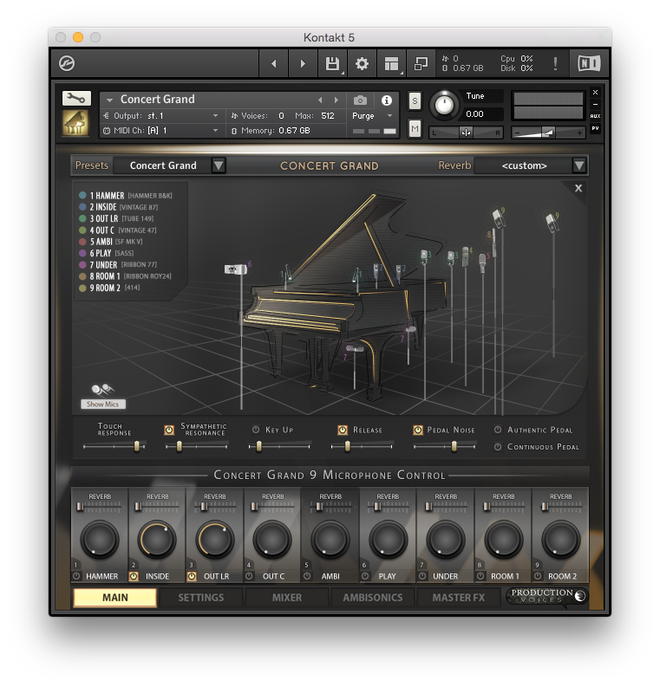This screenshot has width=660, height=686.
Task: Open the Purge dropdown menu
Action: coord(371,116)
